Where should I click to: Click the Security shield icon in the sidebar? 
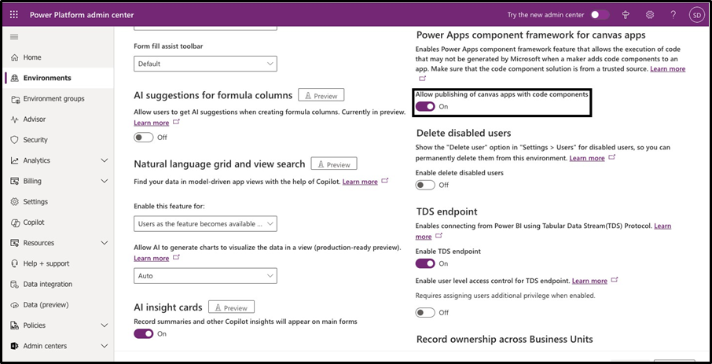[x=15, y=140]
